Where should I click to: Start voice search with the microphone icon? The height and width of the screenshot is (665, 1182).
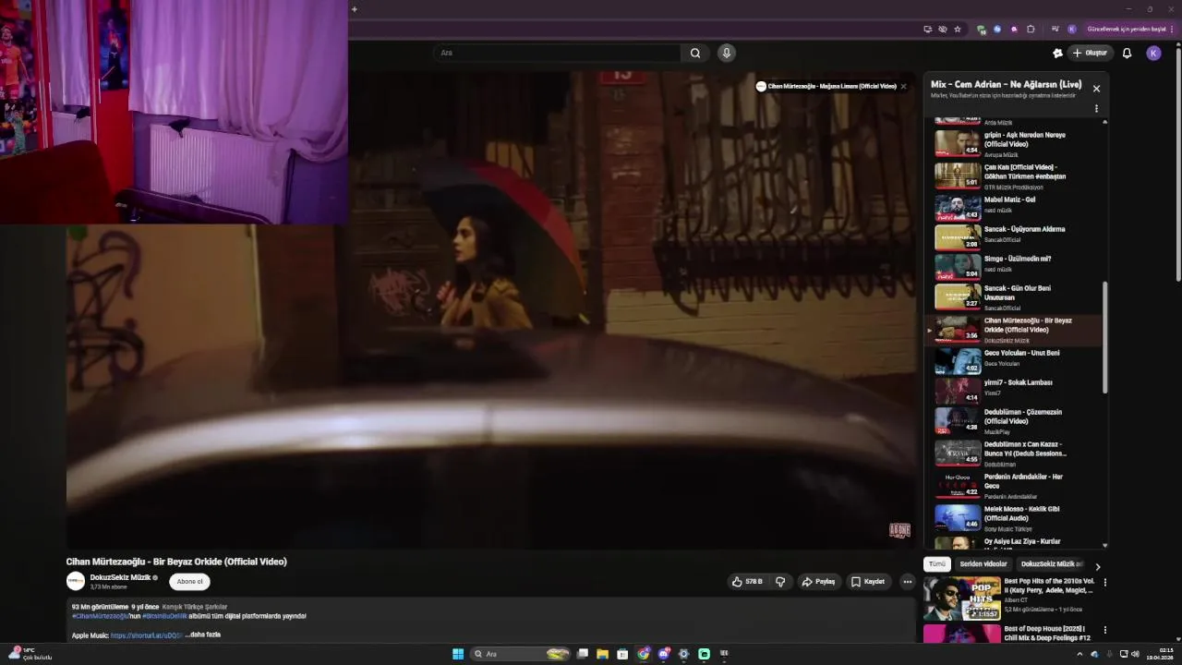point(727,53)
